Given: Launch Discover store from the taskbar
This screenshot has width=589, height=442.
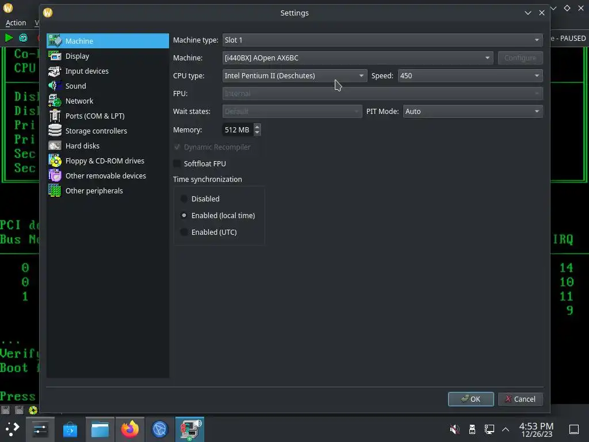Looking at the screenshot, I should pyautogui.click(x=70, y=429).
